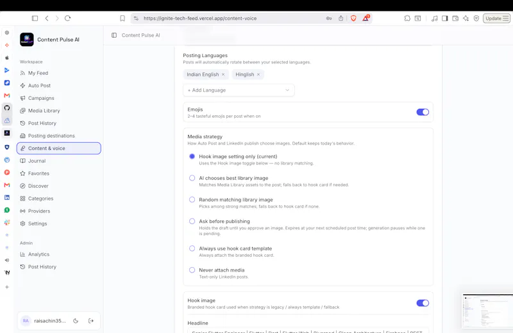Open Settings in the sidebar
This screenshot has width=513, height=333.
click(59, 223)
